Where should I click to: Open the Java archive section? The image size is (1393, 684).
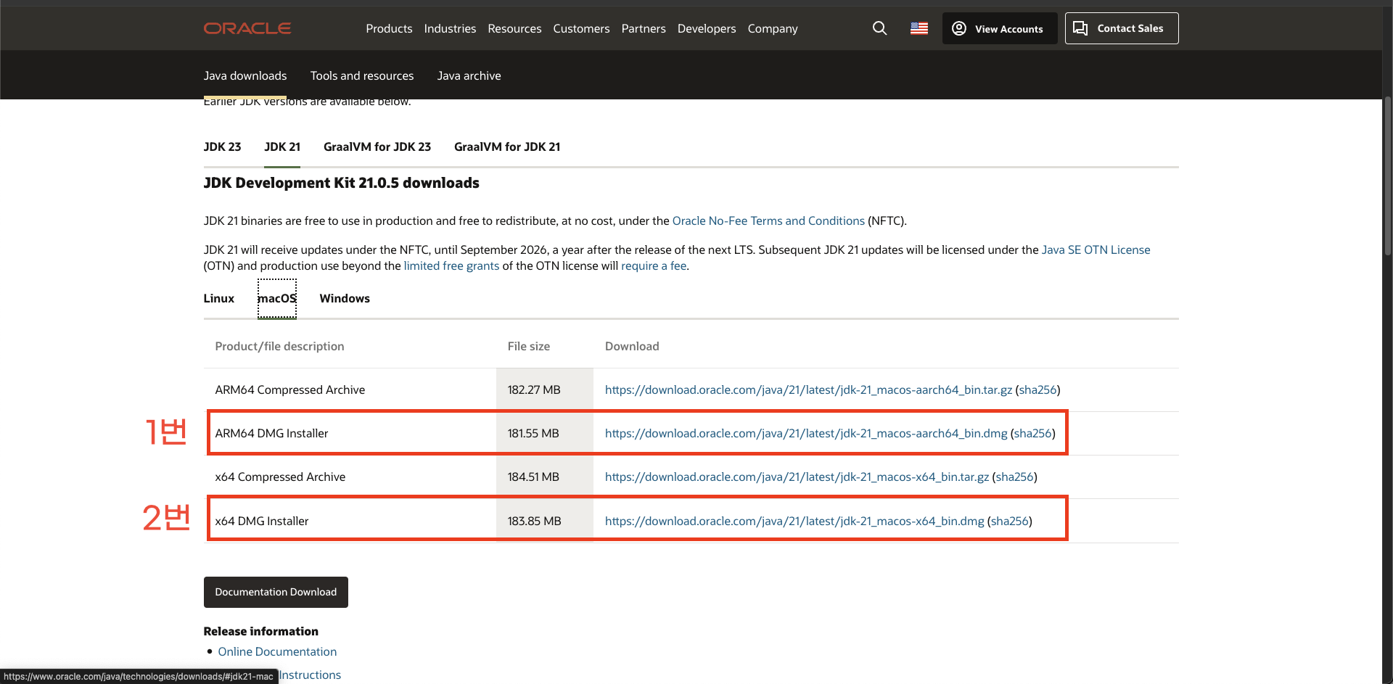469,75
